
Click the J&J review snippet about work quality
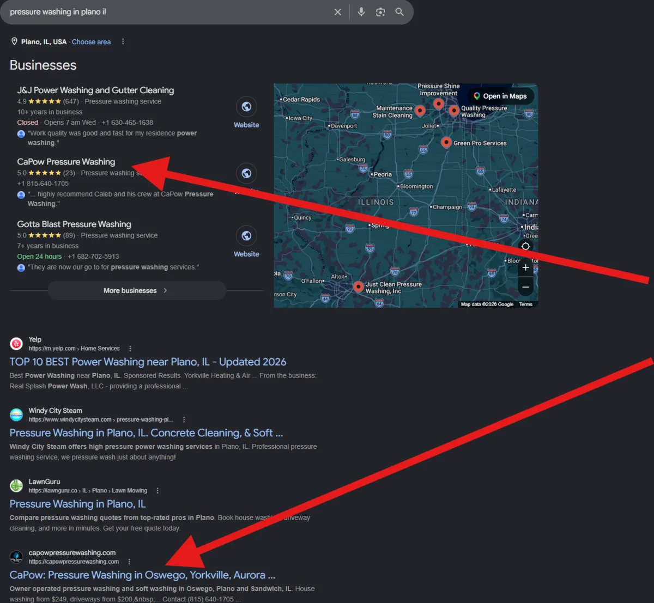(x=112, y=138)
